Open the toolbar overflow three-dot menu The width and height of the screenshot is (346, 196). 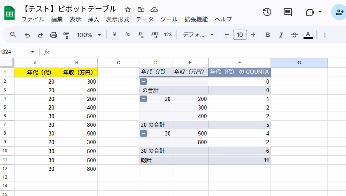point(325,35)
